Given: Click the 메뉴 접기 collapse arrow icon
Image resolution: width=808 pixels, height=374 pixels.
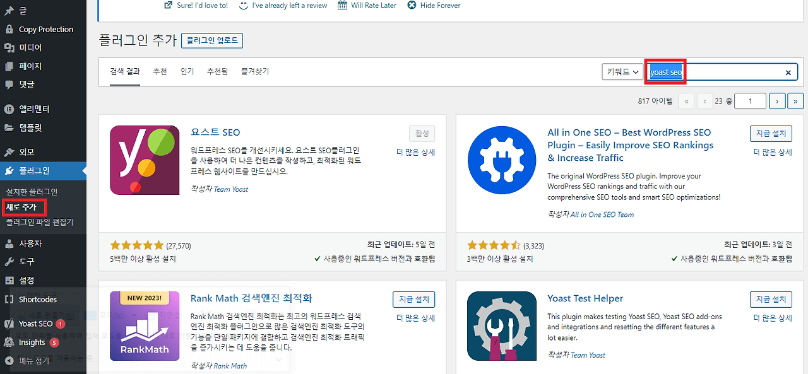Looking at the screenshot, I should click(9, 361).
